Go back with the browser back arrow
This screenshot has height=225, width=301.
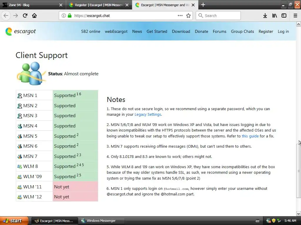pyautogui.click(x=6, y=16)
